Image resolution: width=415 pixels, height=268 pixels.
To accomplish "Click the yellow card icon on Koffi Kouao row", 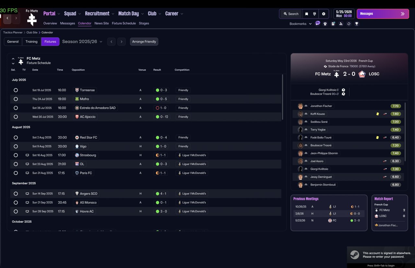I will coord(377,114).
